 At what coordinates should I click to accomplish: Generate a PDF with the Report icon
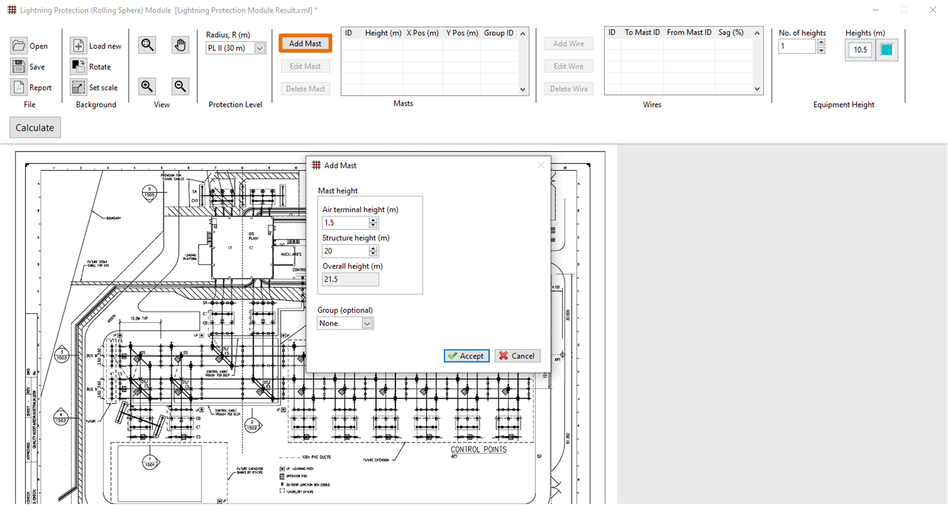click(x=19, y=87)
